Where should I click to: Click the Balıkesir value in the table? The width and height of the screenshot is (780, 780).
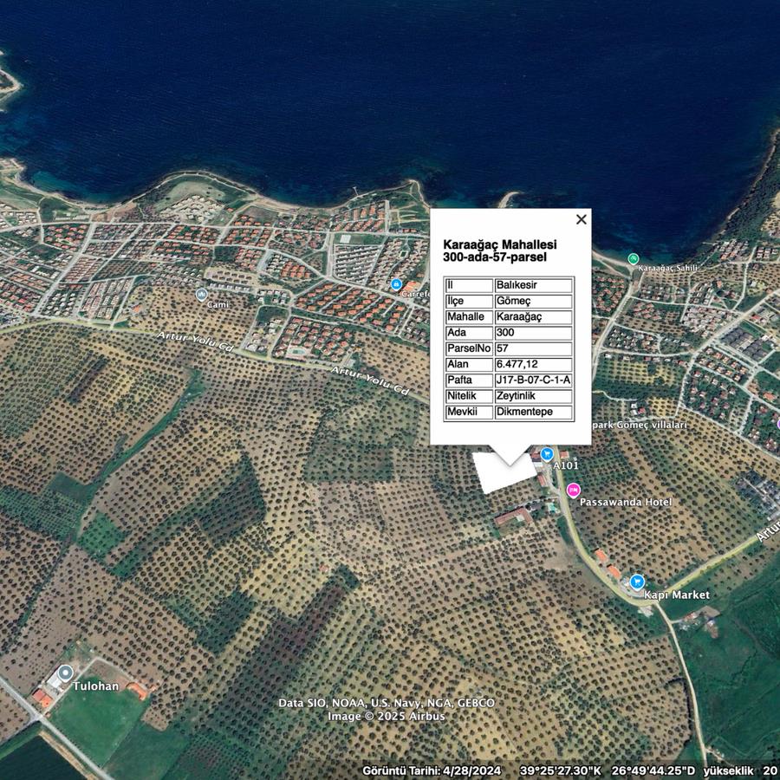tap(533, 285)
